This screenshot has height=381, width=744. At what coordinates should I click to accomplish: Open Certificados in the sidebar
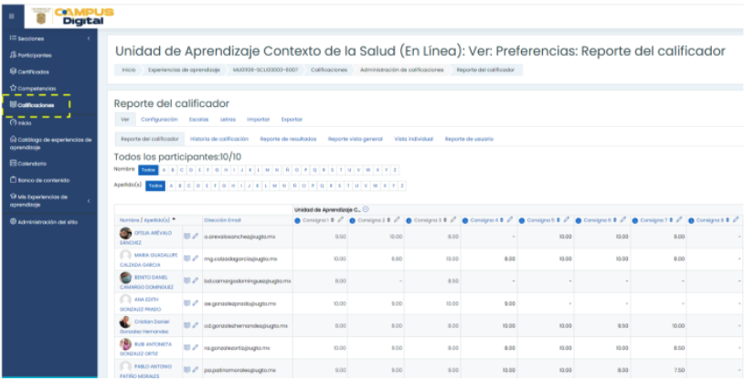point(29,71)
